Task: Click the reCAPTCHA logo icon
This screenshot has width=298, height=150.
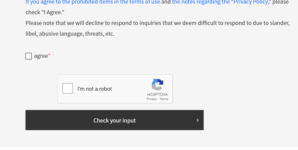Action: coord(157,85)
